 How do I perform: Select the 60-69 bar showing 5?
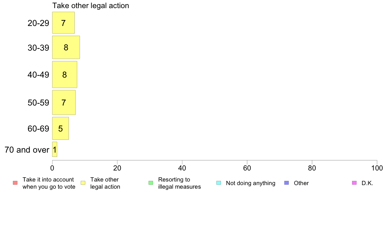(60, 128)
